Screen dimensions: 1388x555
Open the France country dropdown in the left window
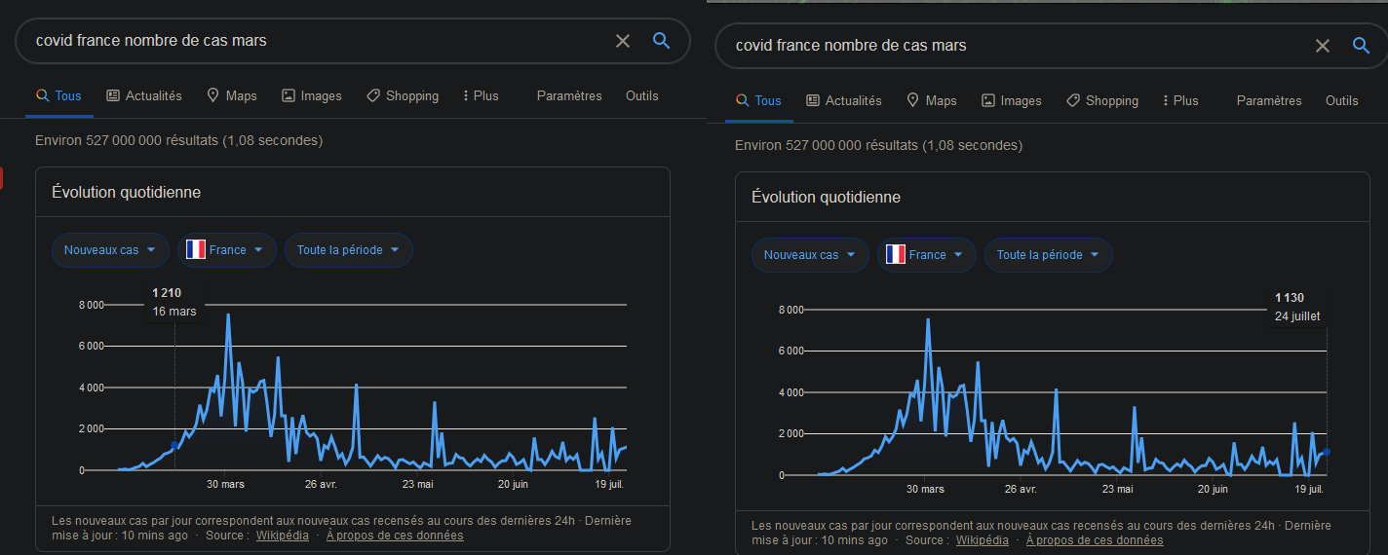pos(226,249)
